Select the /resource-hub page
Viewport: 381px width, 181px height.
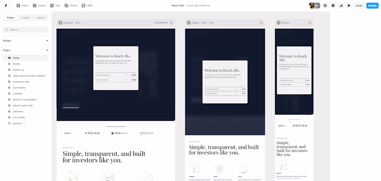pyautogui.click(x=26, y=82)
